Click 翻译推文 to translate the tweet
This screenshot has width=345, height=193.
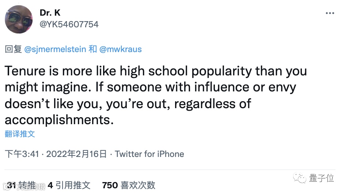pyautogui.click(x=20, y=134)
